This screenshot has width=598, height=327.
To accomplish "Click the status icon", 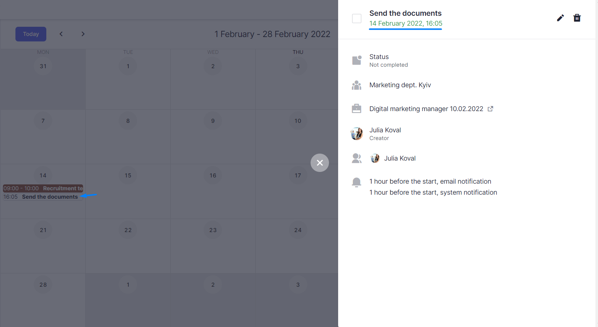I will point(357,60).
